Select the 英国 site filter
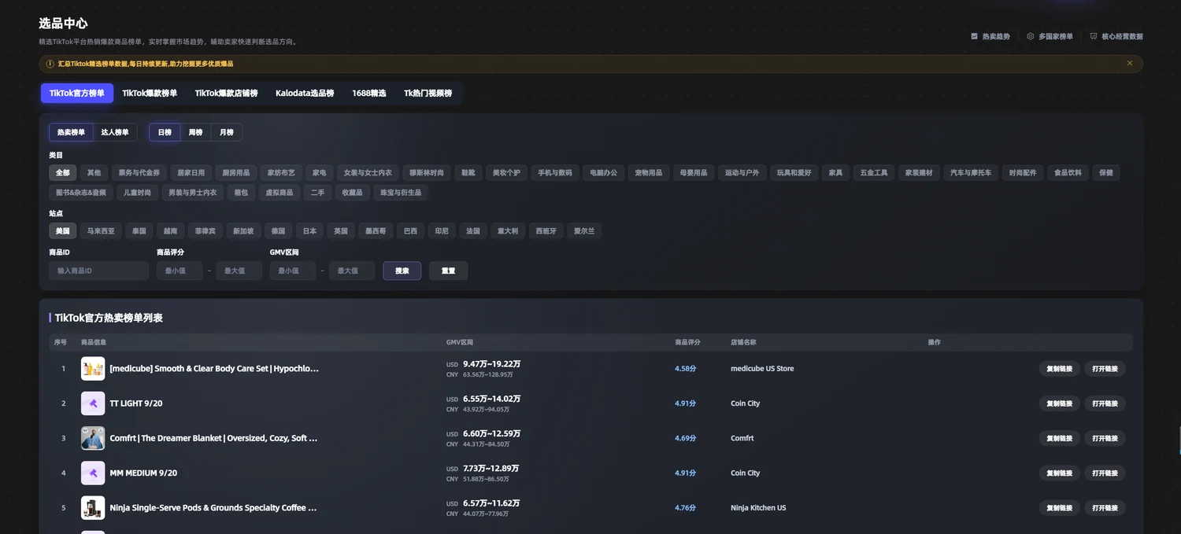This screenshot has width=1181, height=534. click(x=341, y=231)
